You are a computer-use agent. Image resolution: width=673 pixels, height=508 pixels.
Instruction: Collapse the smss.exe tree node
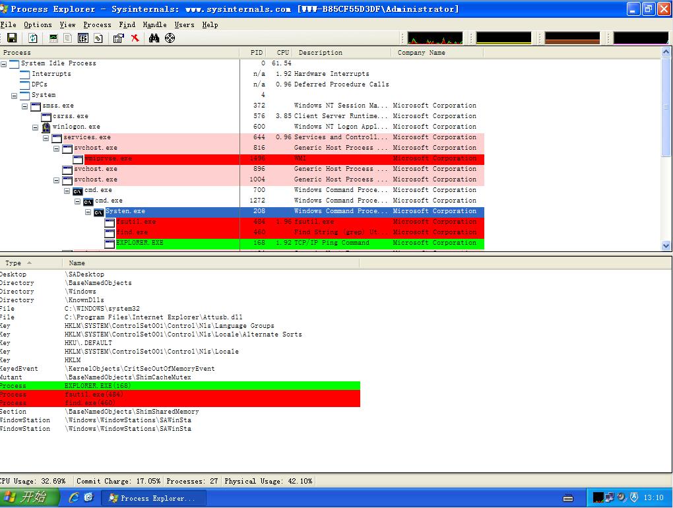25,106
